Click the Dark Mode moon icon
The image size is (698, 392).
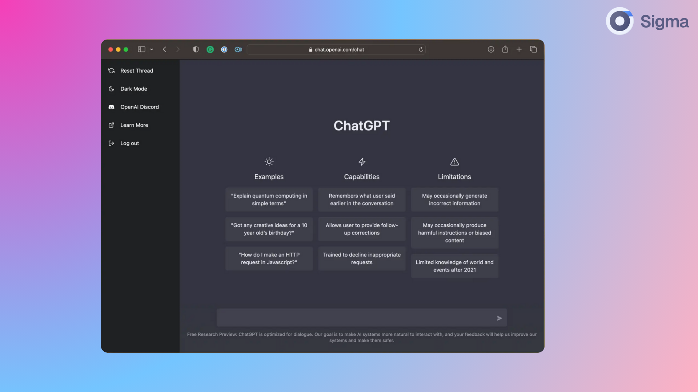point(111,89)
